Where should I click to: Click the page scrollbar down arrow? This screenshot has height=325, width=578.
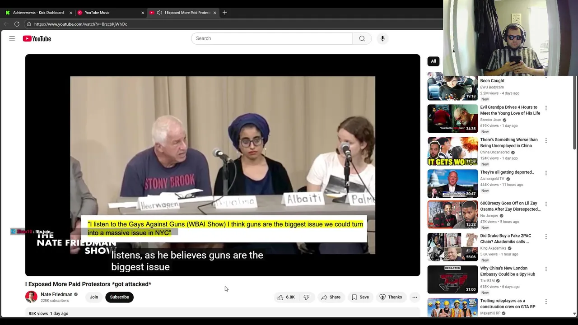pos(574,313)
